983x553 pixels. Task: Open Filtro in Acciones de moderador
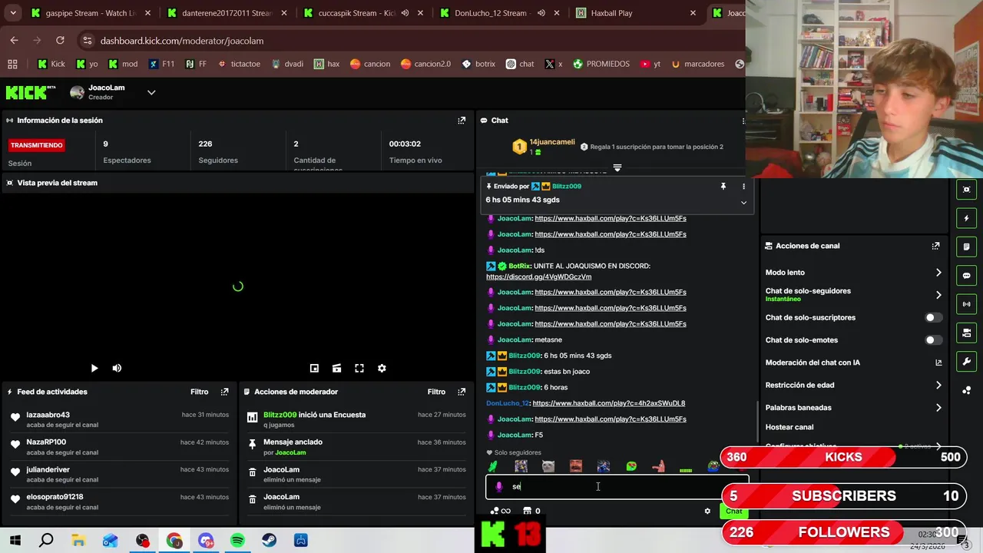pyautogui.click(x=436, y=392)
